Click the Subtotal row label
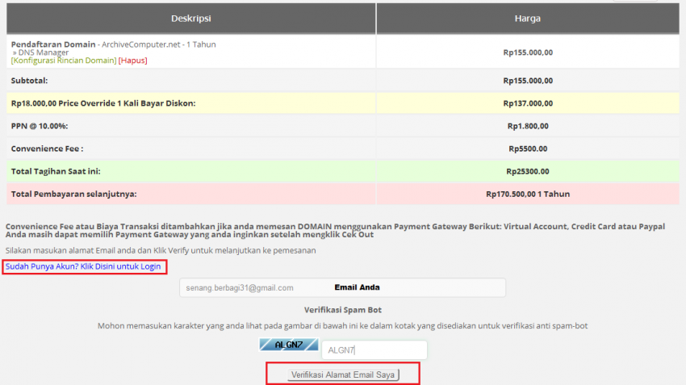The image size is (686, 385). tap(29, 81)
